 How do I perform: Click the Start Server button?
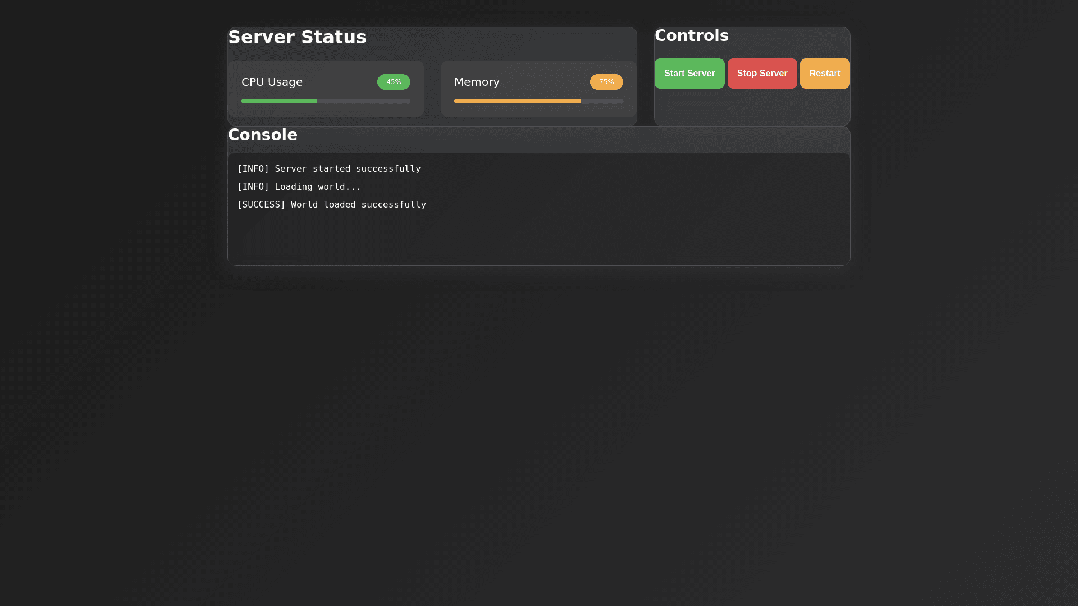(689, 74)
